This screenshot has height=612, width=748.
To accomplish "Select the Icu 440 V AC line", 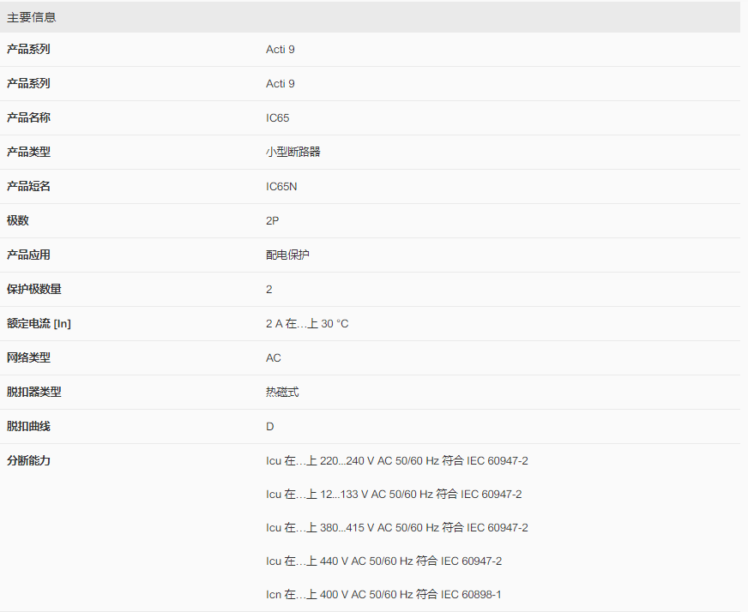I will (384, 561).
